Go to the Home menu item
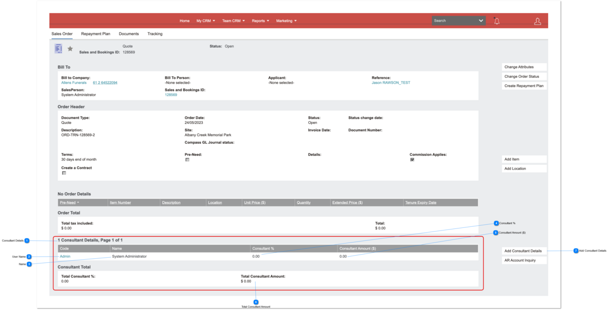The image size is (609, 311). (x=184, y=21)
